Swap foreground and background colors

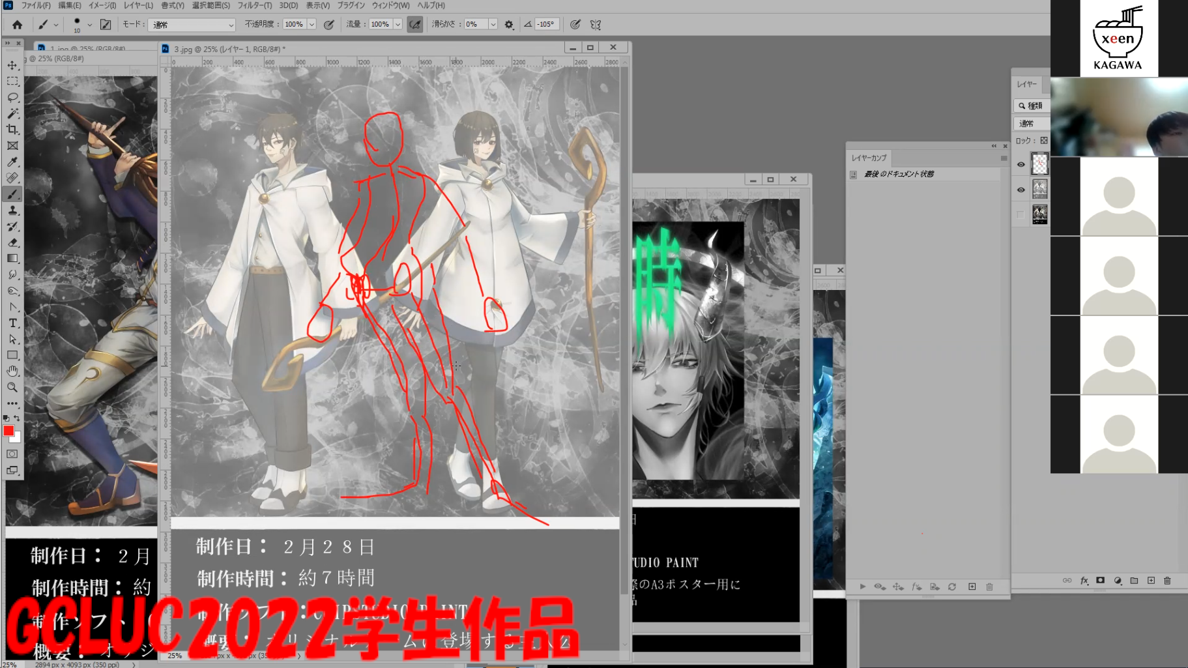click(x=17, y=418)
